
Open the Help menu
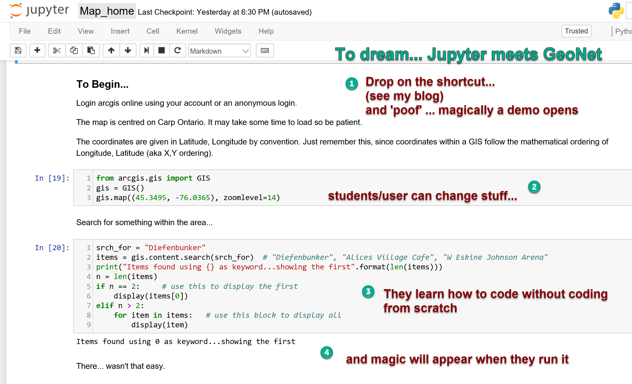click(x=266, y=31)
